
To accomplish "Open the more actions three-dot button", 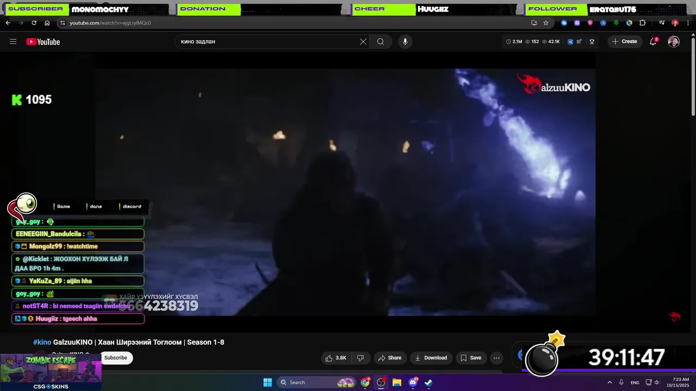I will pos(496,358).
